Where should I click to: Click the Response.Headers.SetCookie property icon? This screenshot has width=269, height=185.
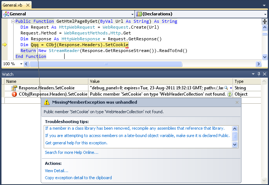[x=14, y=88]
